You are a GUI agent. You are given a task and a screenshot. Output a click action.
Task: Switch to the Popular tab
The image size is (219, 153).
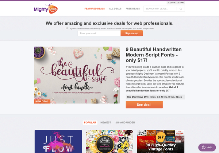90,122
